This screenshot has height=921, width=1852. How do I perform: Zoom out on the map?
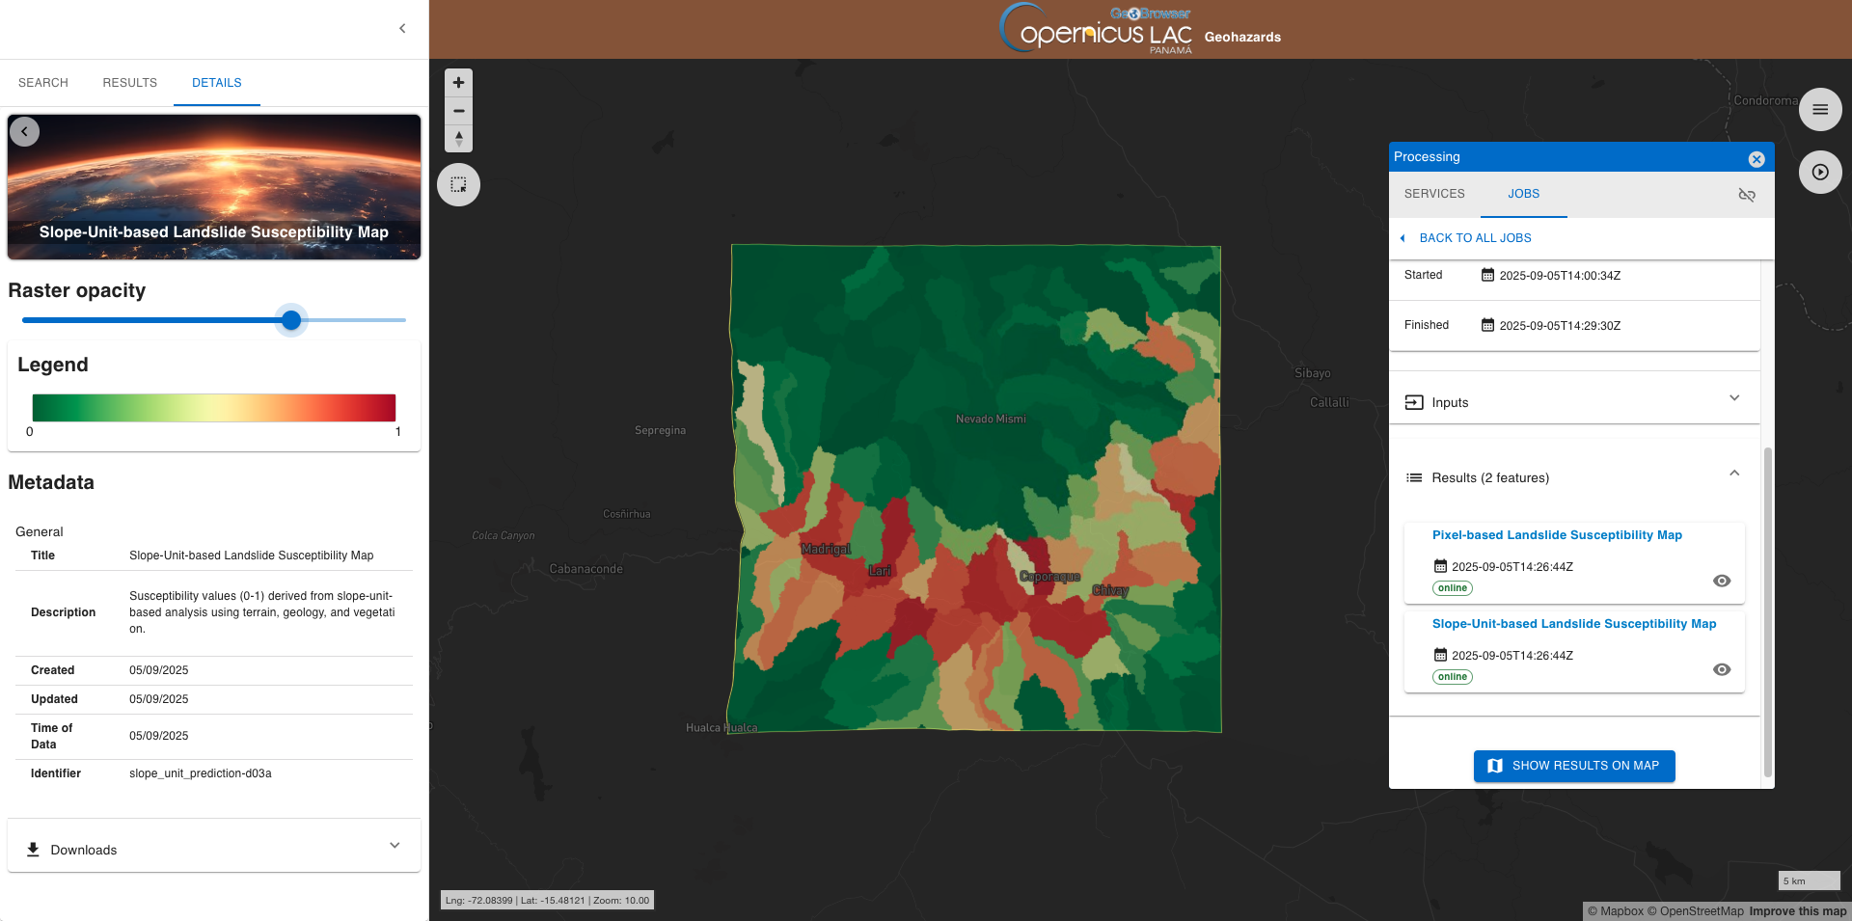click(x=458, y=111)
